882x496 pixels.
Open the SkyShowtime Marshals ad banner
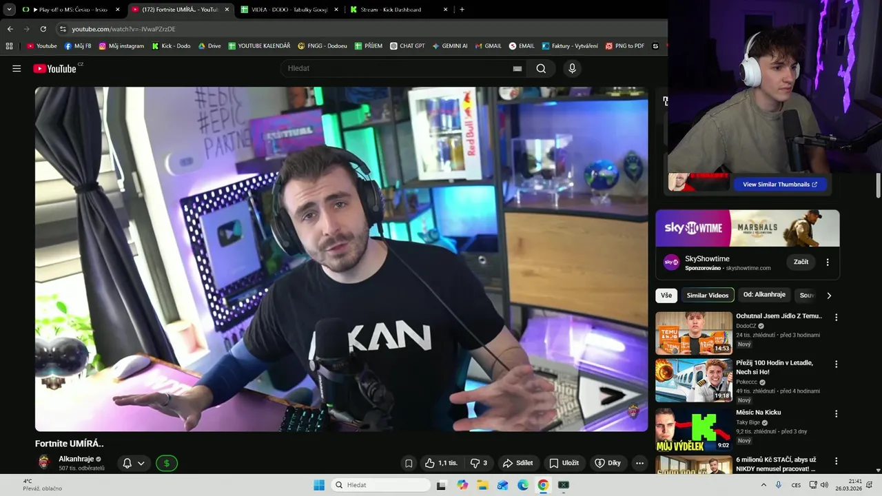[748, 228]
